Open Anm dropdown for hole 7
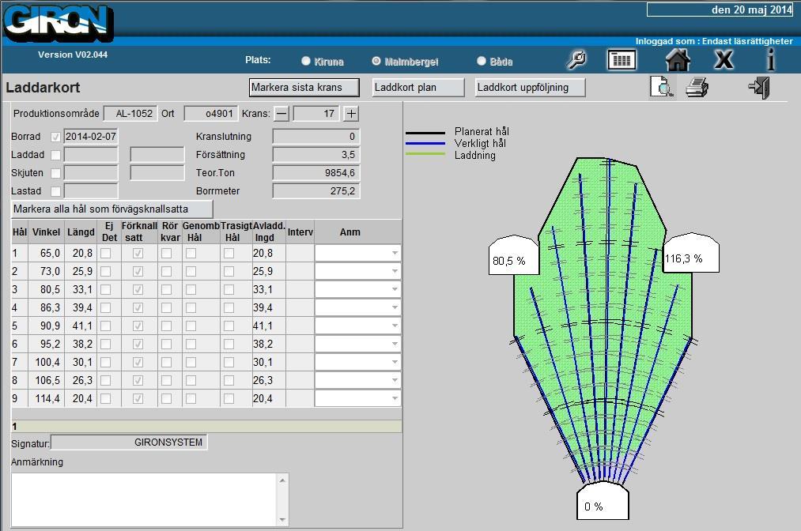The width and height of the screenshot is (801, 531). pyautogui.click(x=395, y=362)
